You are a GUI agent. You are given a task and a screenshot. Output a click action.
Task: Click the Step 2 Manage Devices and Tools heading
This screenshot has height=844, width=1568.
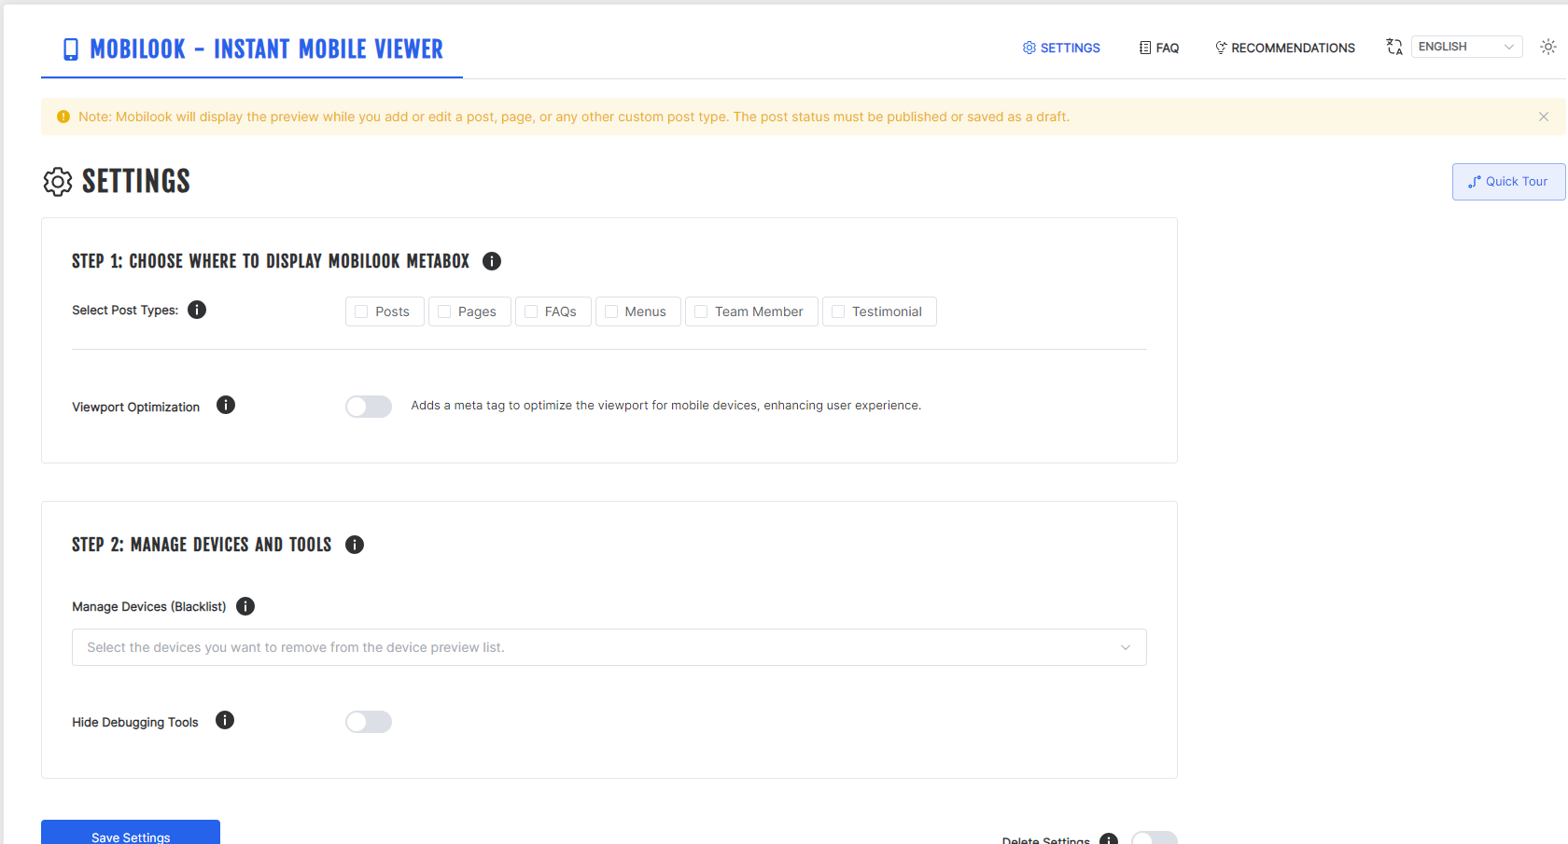(x=202, y=545)
